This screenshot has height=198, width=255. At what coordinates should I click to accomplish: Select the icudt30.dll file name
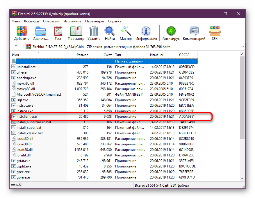tap(24, 150)
